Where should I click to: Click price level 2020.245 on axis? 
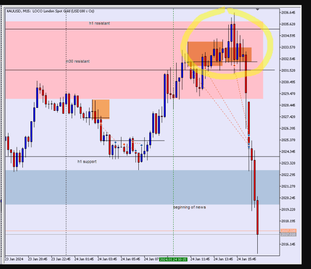(x=288, y=198)
